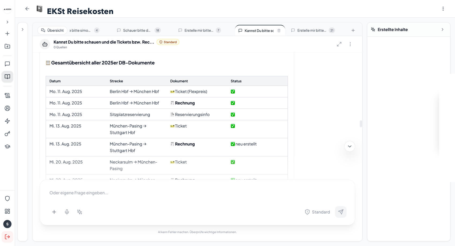The height and width of the screenshot is (246, 455).
Task: Click the chat vertical scrollbar thumb
Action: [361, 124]
